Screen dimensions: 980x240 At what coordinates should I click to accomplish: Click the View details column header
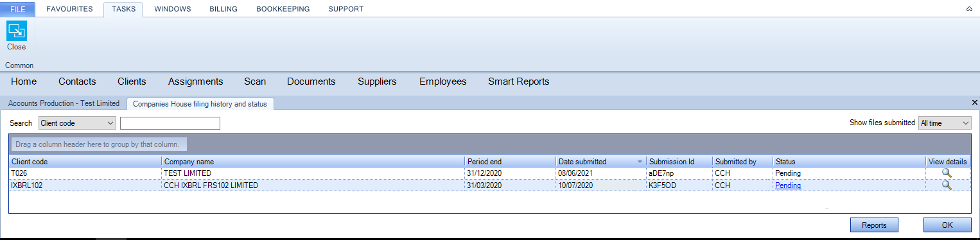pos(948,162)
